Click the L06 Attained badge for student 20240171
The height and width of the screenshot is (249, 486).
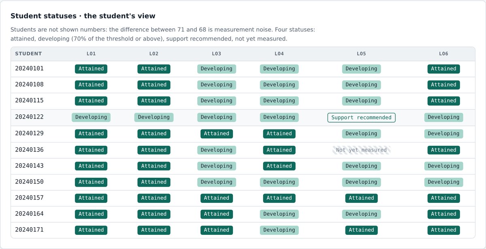click(443, 230)
